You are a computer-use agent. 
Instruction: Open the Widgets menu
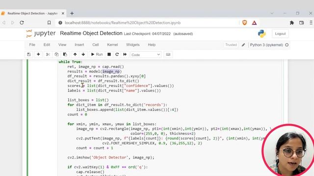(x=133, y=44)
